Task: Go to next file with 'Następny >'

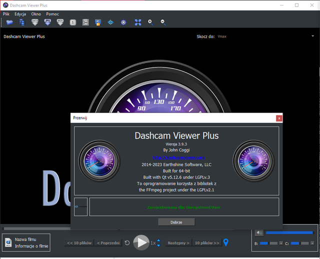Action: pos(178,243)
